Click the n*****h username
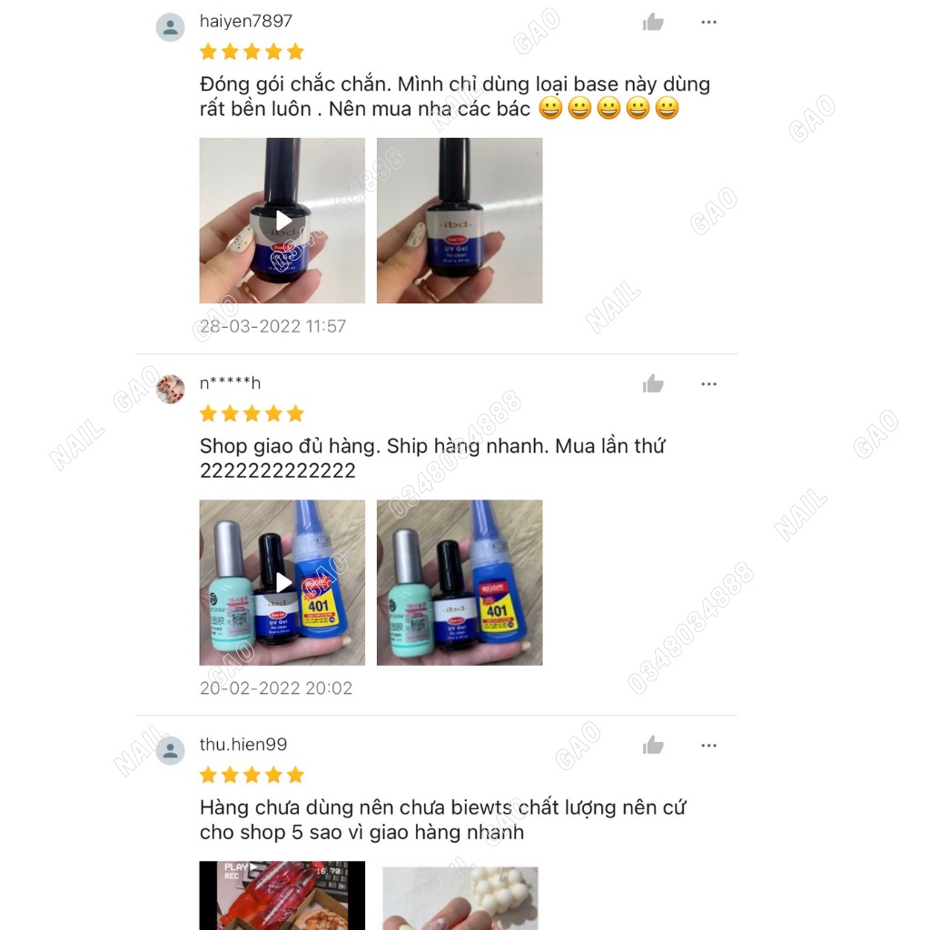Viewport: 930px width, 930px height. pos(230,383)
